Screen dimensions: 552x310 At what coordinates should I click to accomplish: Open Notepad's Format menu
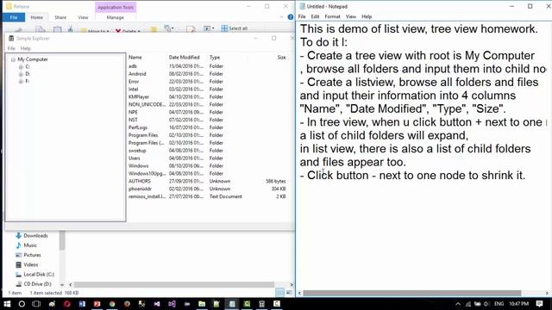point(332,16)
